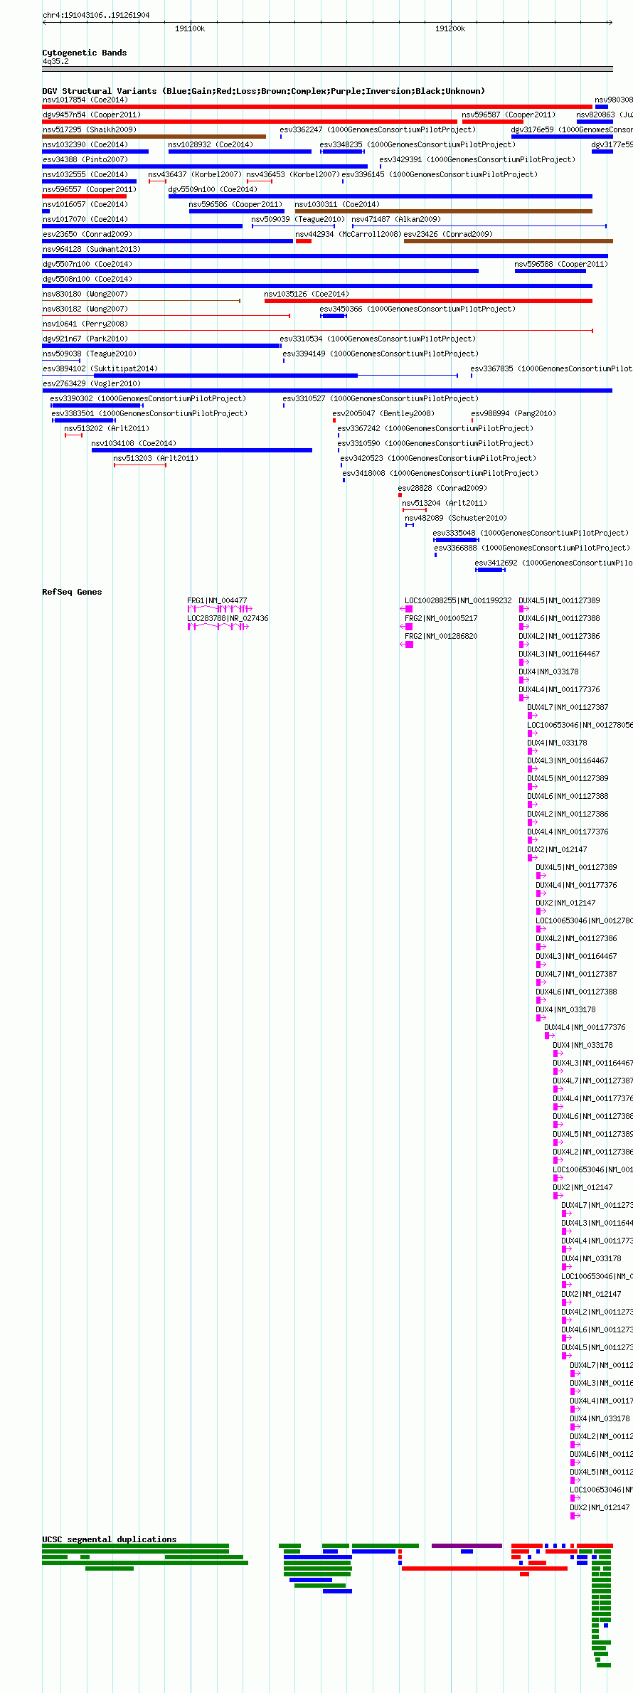Click the 4q35.2 band label

pyautogui.click(x=55, y=61)
